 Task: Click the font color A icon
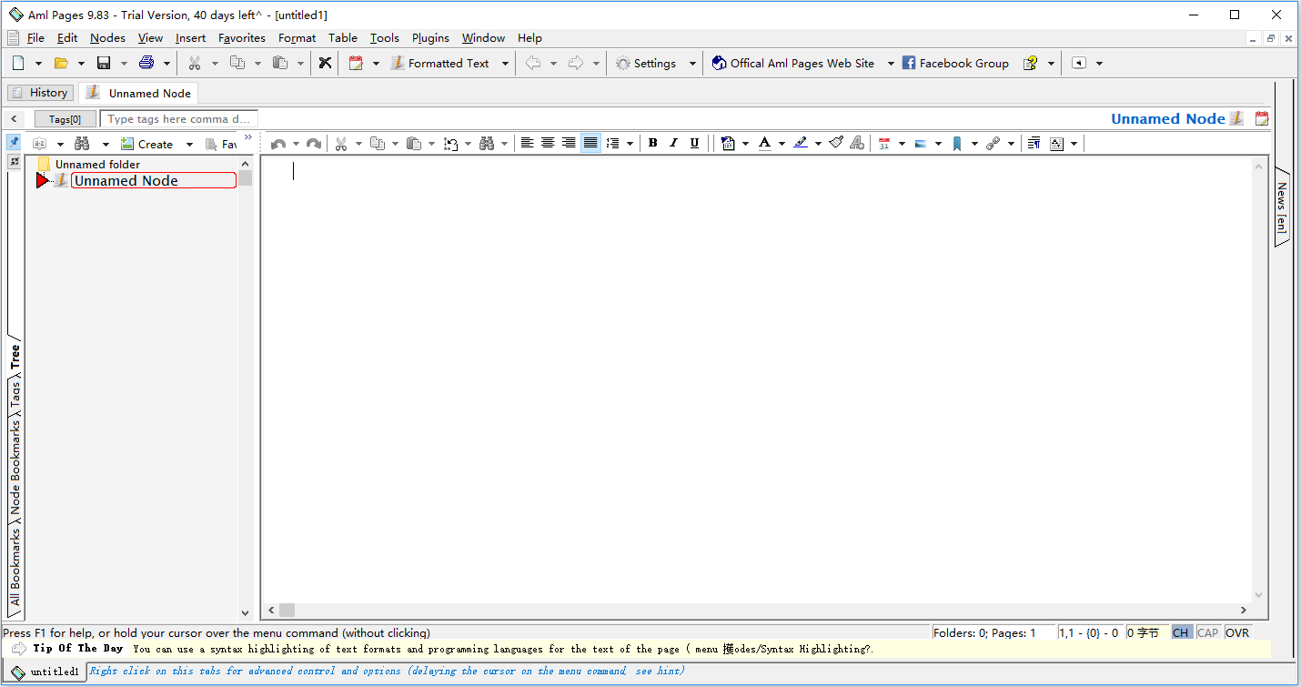coord(764,143)
